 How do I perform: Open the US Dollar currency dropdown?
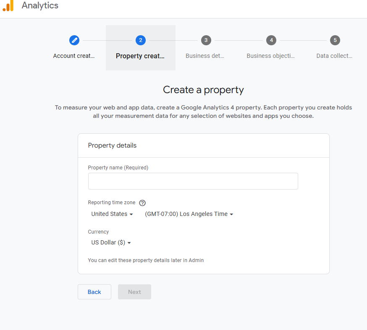111,242
